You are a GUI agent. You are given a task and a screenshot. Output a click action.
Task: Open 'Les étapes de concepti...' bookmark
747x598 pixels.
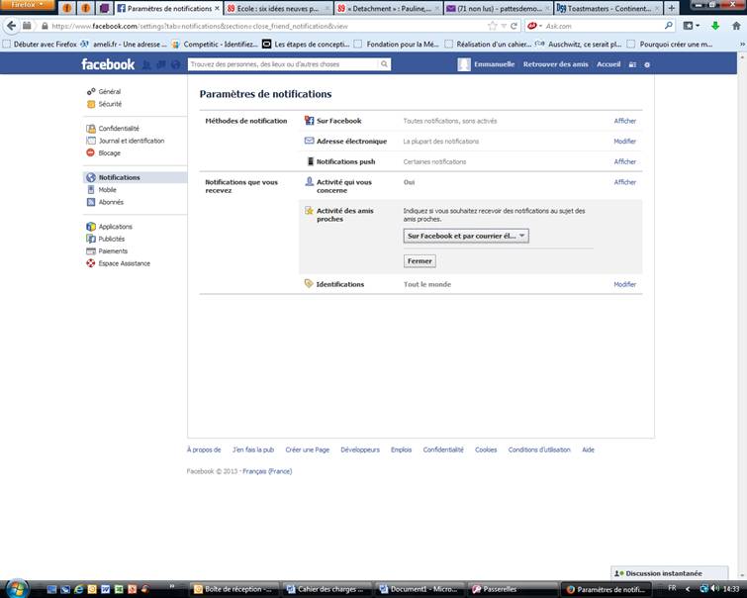[x=307, y=45]
